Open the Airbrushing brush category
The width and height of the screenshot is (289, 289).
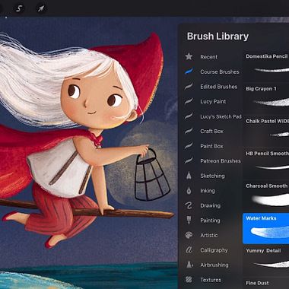(x=214, y=265)
